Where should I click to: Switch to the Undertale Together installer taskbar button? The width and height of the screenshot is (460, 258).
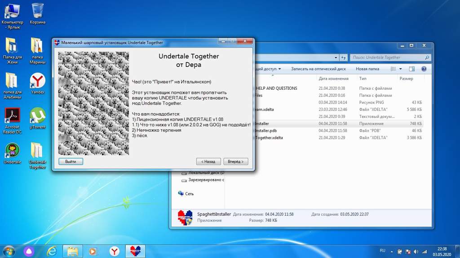pos(135,251)
